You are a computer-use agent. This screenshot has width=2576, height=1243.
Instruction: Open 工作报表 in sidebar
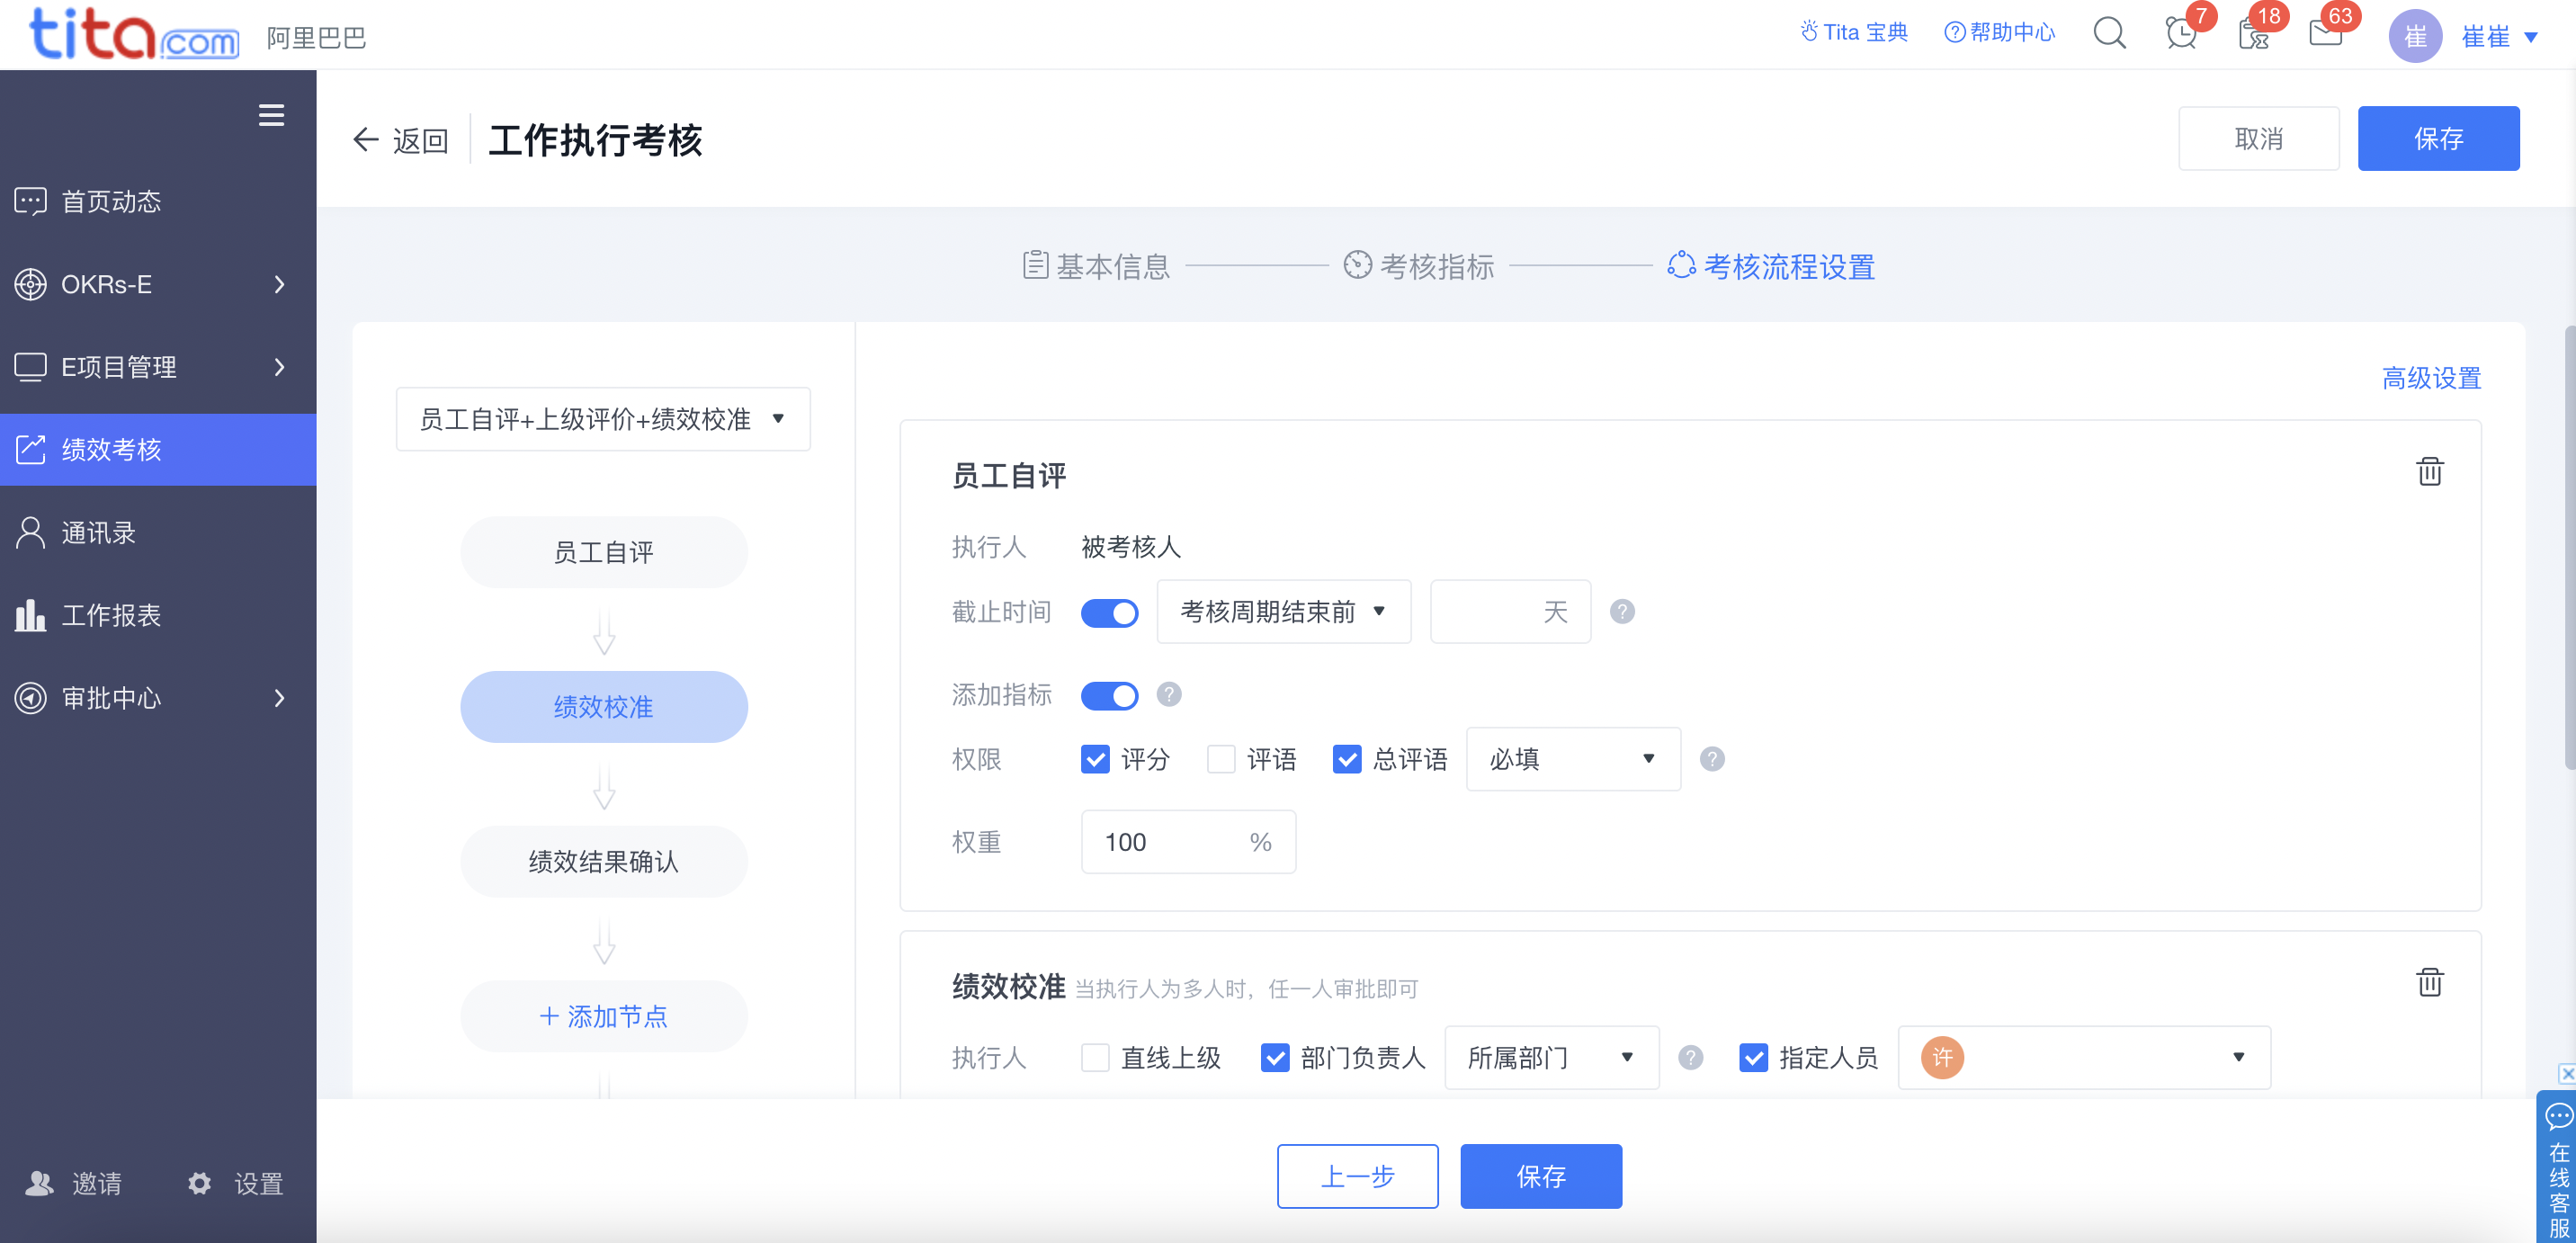[x=158, y=615]
